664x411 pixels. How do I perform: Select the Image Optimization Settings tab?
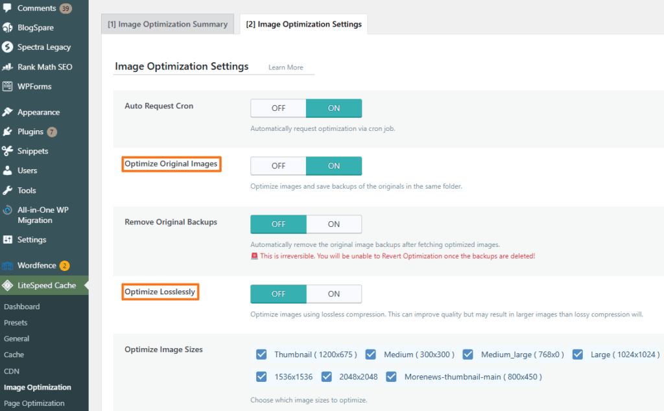[x=303, y=24]
